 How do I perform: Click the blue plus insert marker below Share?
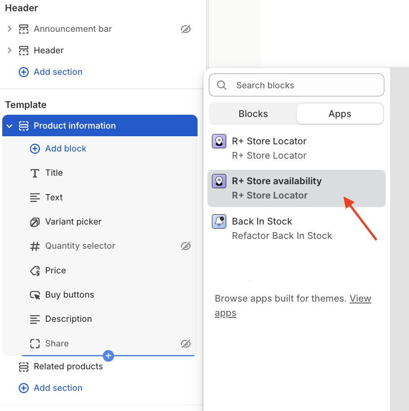click(x=108, y=356)
